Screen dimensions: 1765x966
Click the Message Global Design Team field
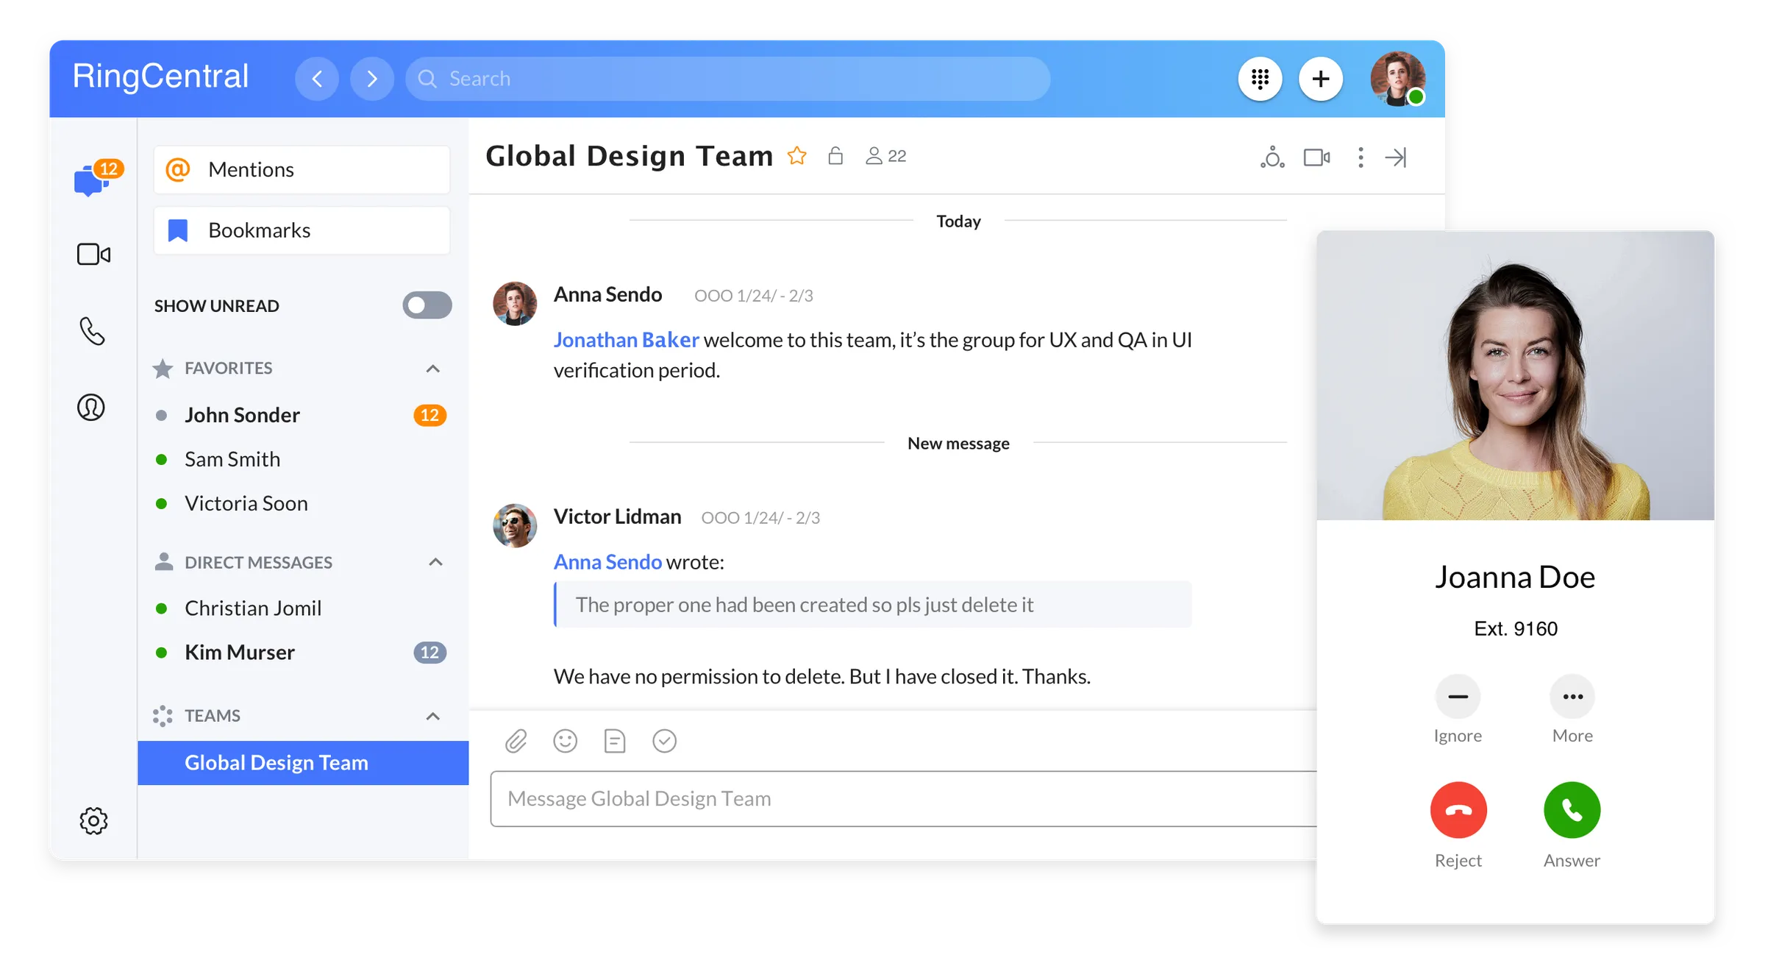883,799
